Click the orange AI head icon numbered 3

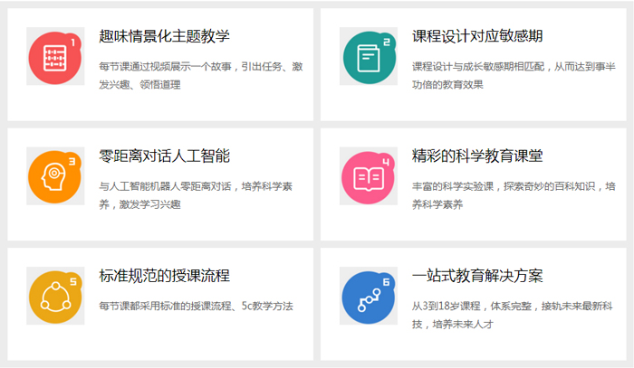(55, 176)
